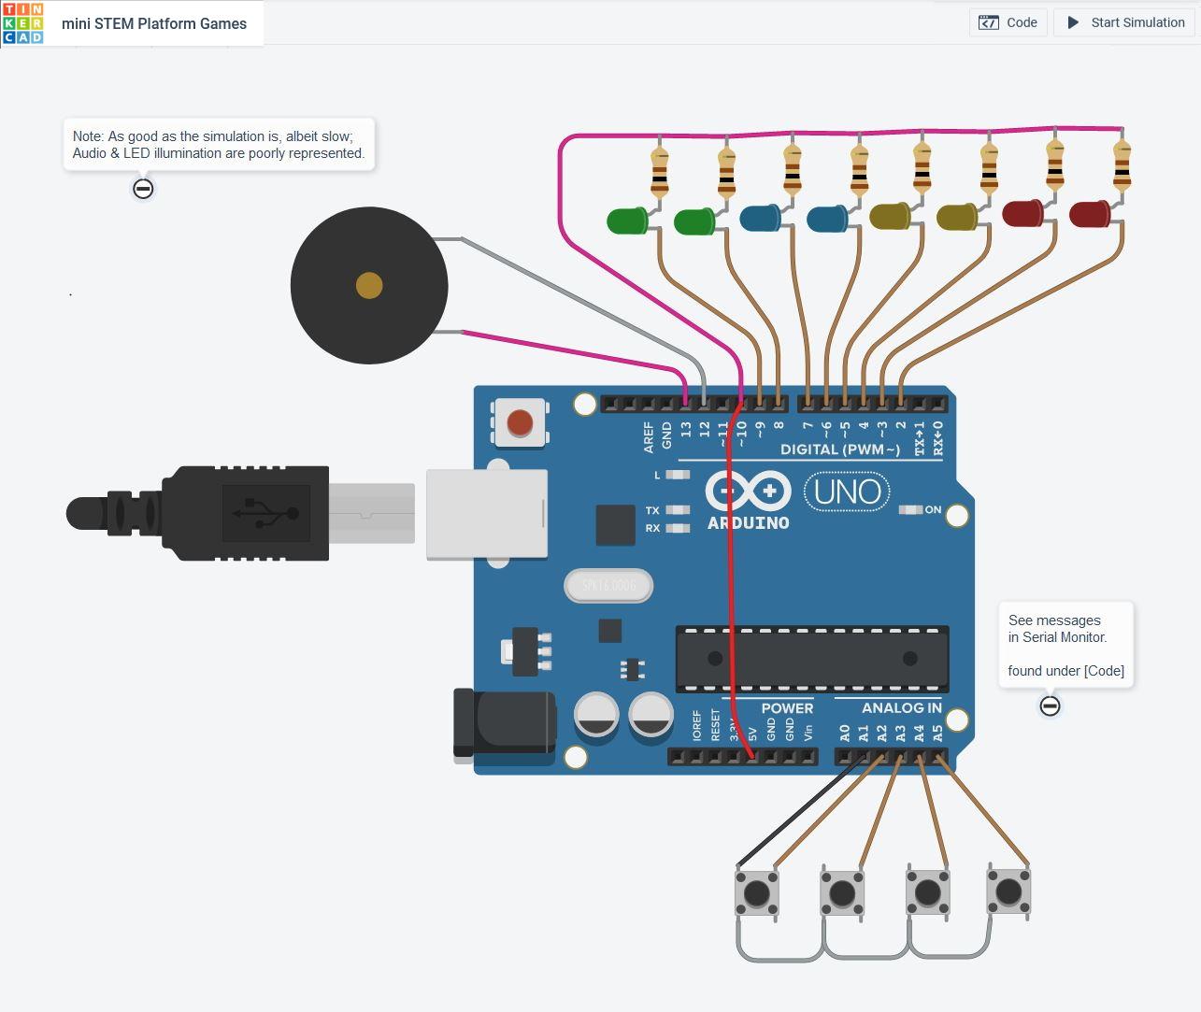Click the Arduino UNO logo text
Image resolution: width=1201 pixels, height=1012 pixels.
(847, 492)
